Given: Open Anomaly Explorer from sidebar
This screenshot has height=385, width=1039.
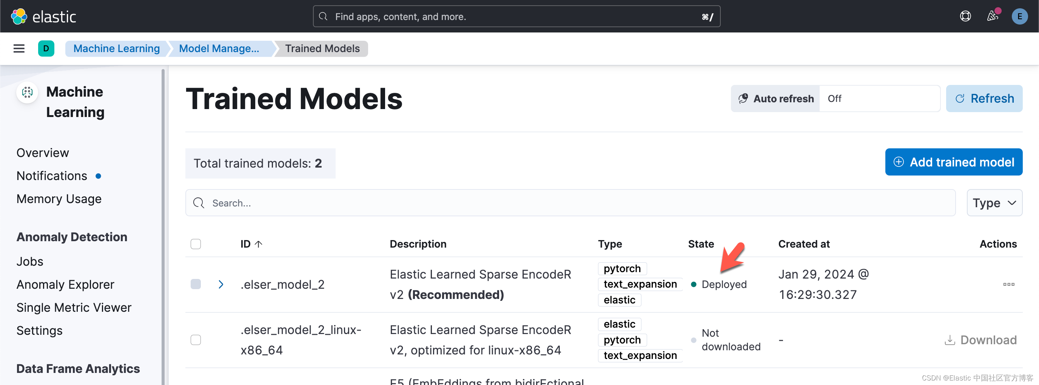Looking at the screenshot, I should point(65,284).
